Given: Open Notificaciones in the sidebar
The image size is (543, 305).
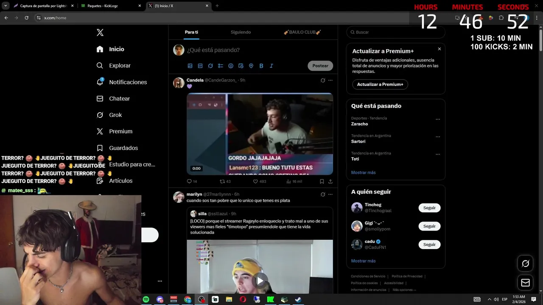Looking at the screenshot, I should [121, 82].
